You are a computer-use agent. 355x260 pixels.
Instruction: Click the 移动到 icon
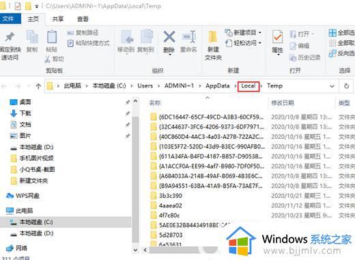coord(127,36)
